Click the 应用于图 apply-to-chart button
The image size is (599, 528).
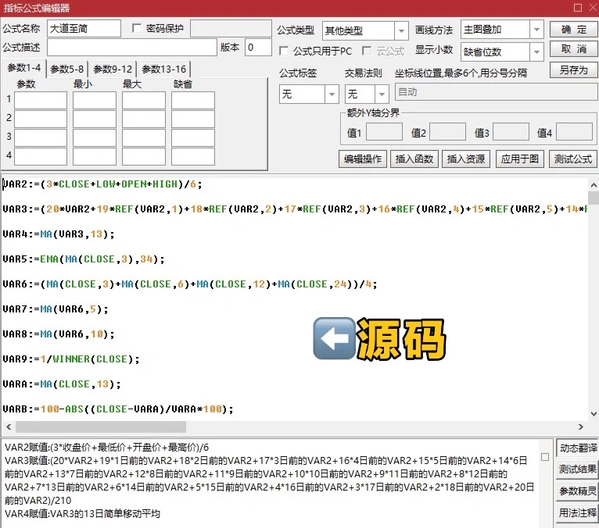pyautogui.click(x=519, y=159)
